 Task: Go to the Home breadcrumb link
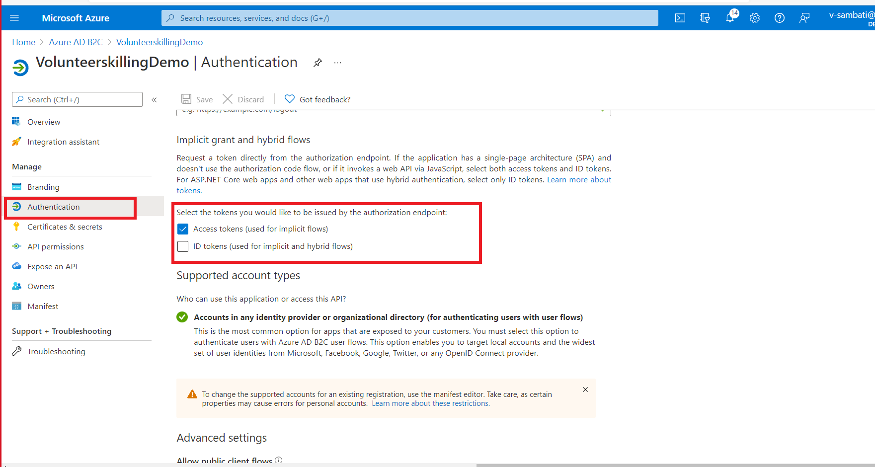coord(23,42)
